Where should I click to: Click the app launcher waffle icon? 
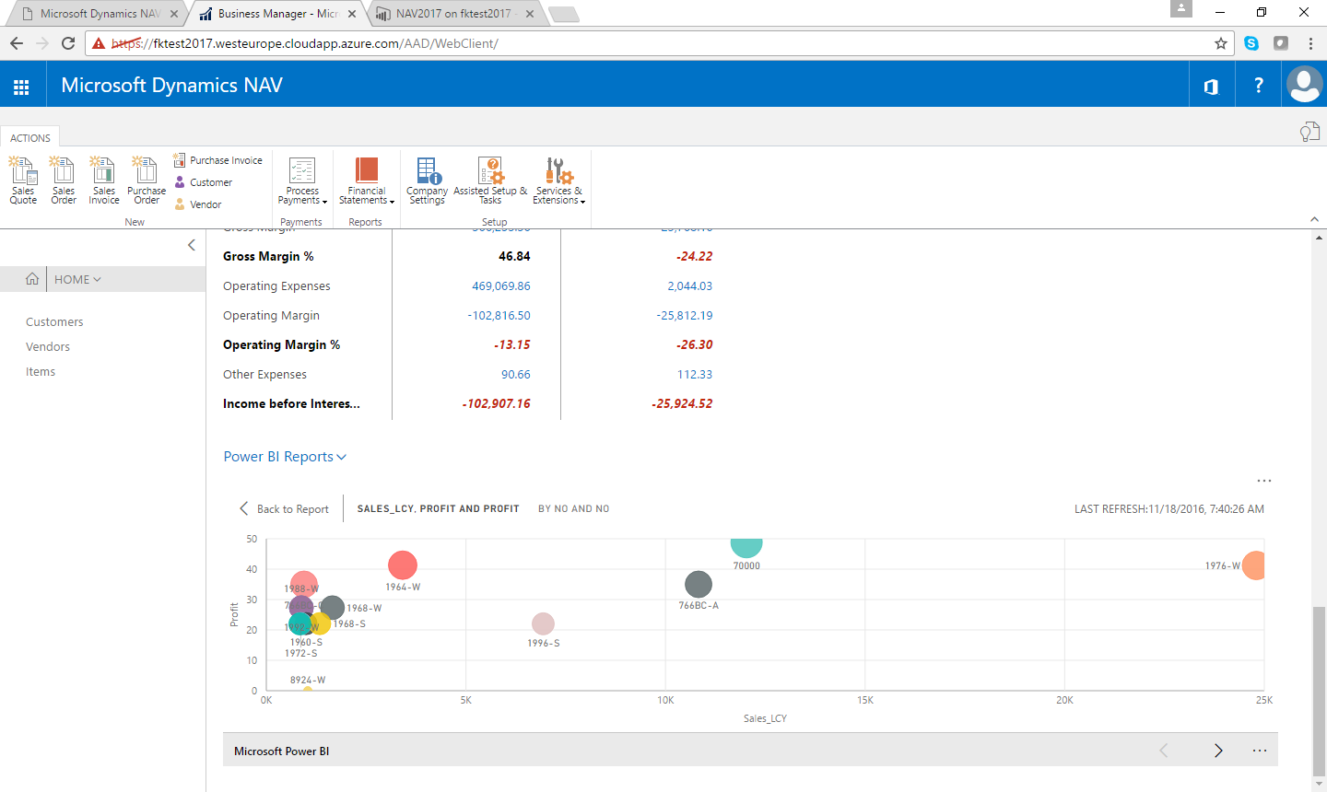(21, 87)
